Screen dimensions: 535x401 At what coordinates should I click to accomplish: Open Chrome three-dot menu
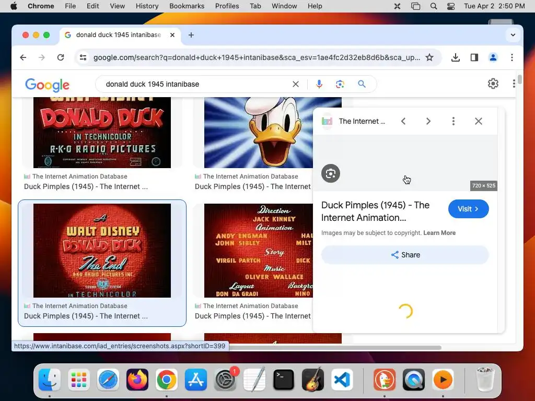(x=512, y=57)
